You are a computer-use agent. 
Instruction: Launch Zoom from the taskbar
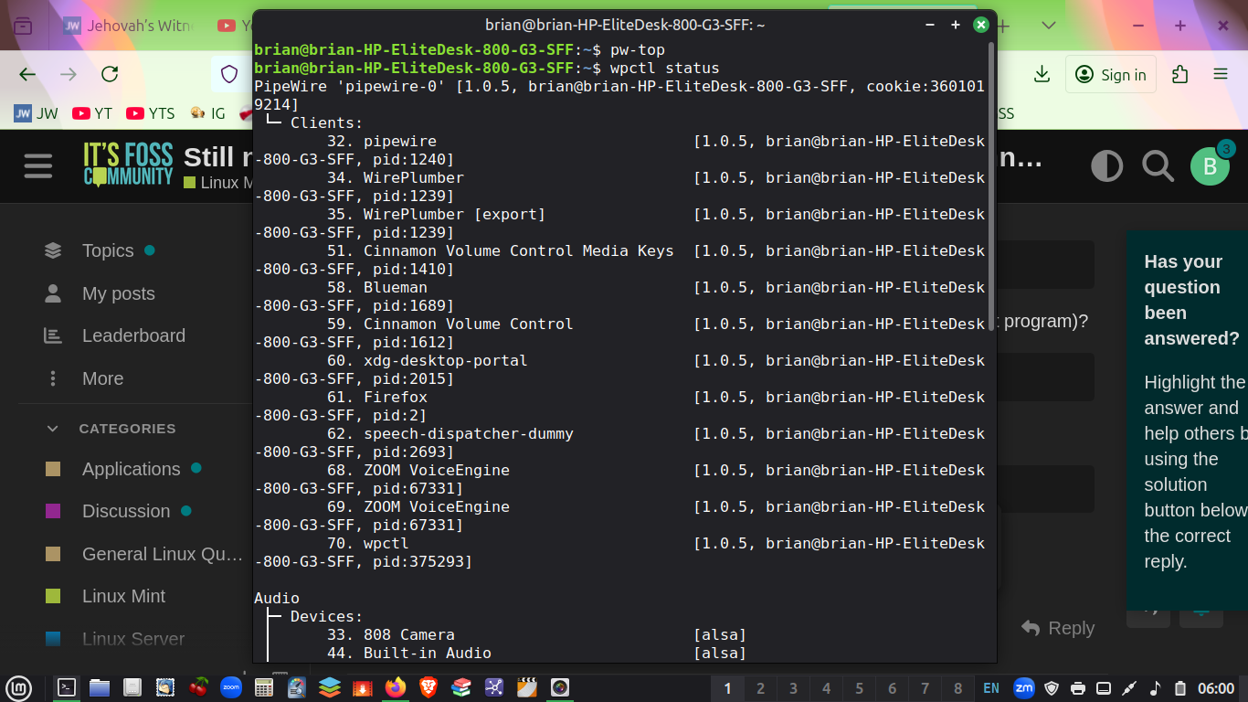coord(231,687)
